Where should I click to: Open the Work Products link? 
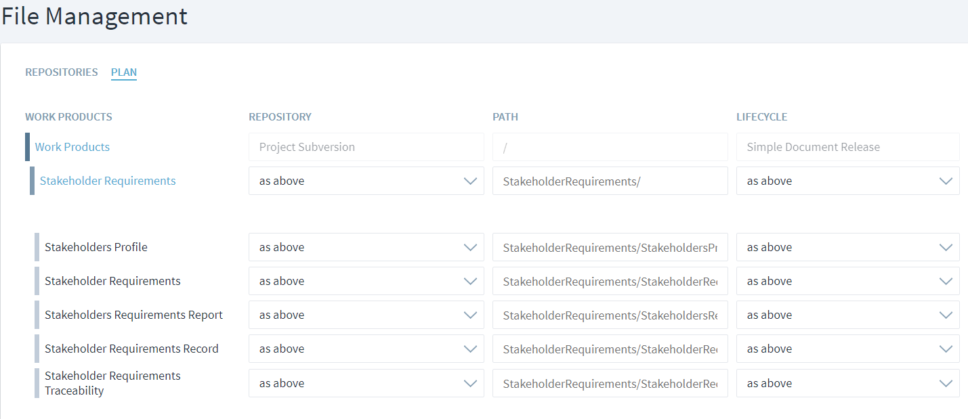tap(72, 147)
